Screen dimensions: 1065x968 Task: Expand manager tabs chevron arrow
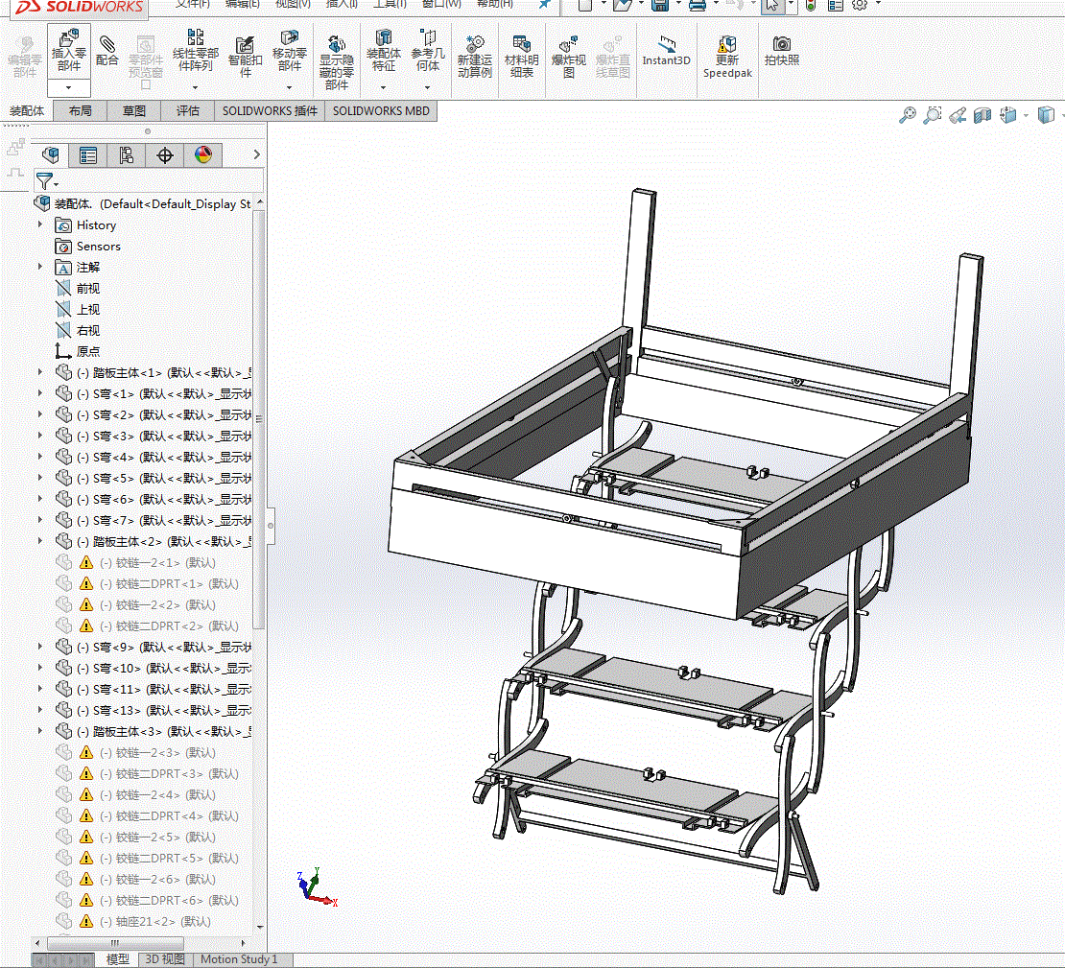coord(256,154)
